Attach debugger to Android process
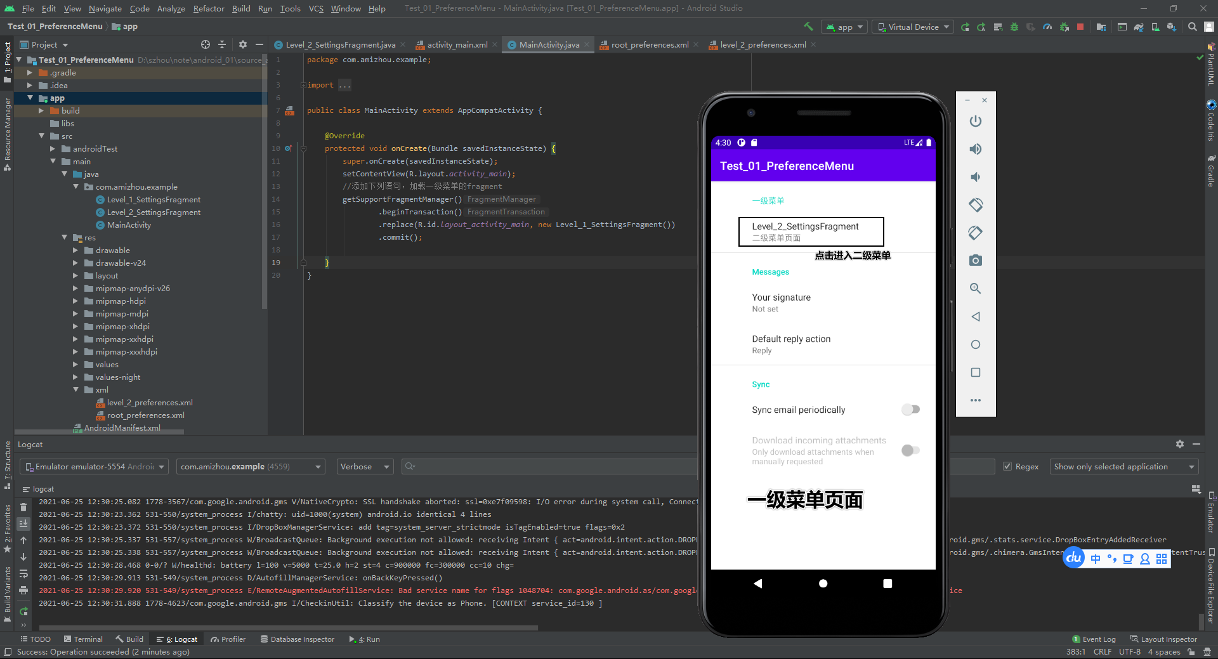Viewport: 1218px width, 659px height. coord(1064,27)
